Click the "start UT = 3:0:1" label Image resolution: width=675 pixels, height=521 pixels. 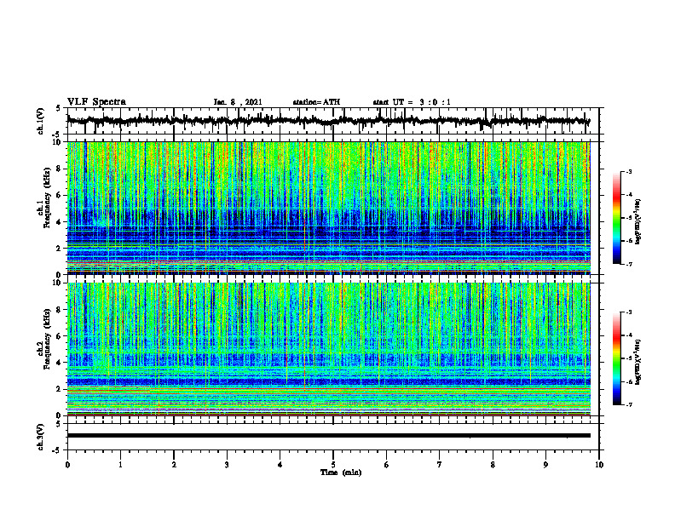click(x=412, y=102)
